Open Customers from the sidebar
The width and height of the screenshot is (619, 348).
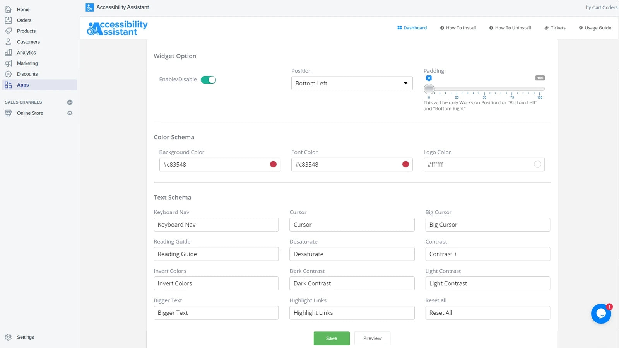pyautogui.click(x=28, y=42)
